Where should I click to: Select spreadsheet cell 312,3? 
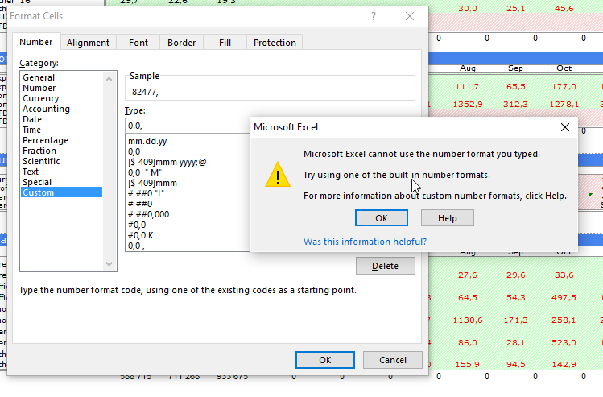(515, 104)
